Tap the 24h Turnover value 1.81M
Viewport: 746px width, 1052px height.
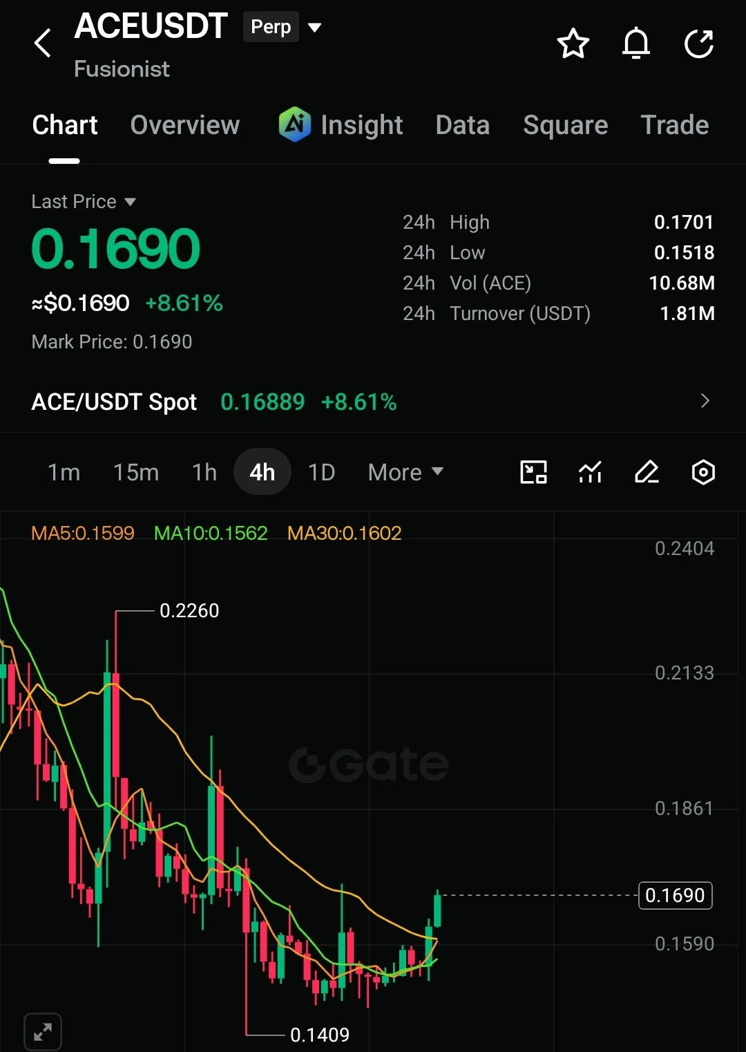click(x=687, y=313)
